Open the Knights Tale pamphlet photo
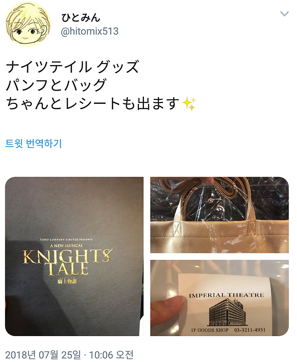 tap(74, 256)
